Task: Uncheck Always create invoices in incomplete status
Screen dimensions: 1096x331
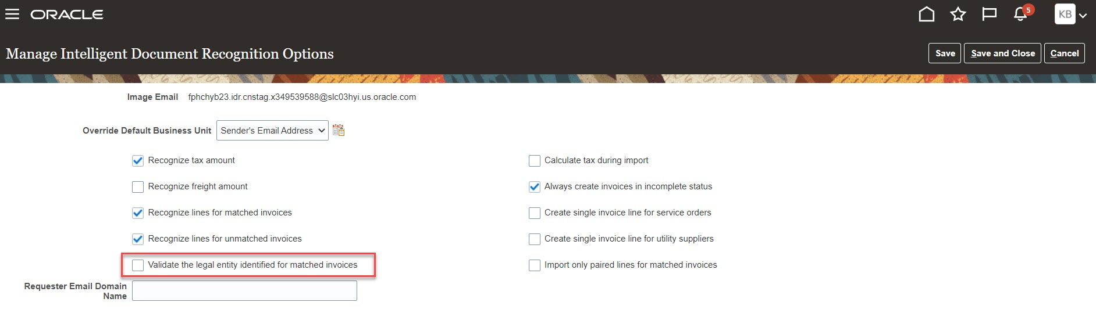Action: point(535,187)
